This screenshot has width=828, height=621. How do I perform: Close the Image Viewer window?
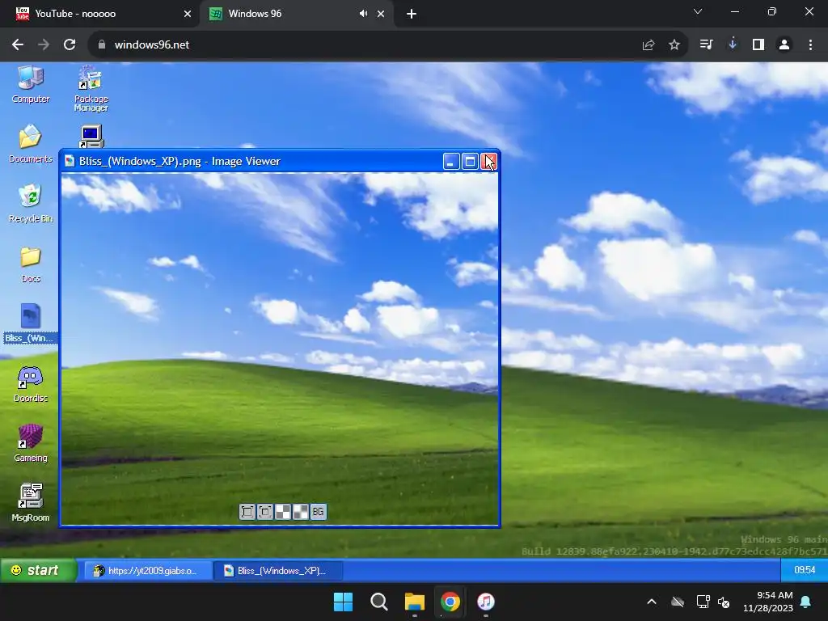(x=488, y=162)
